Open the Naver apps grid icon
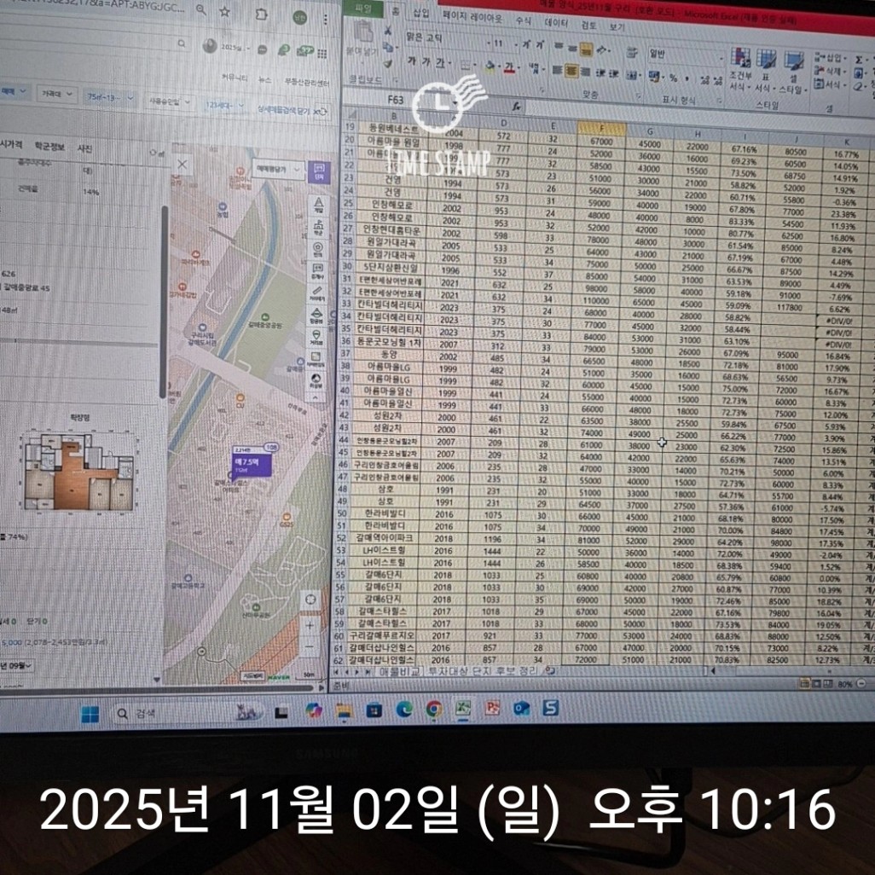This screenshot has height=875, width=875. coord(322,53)
